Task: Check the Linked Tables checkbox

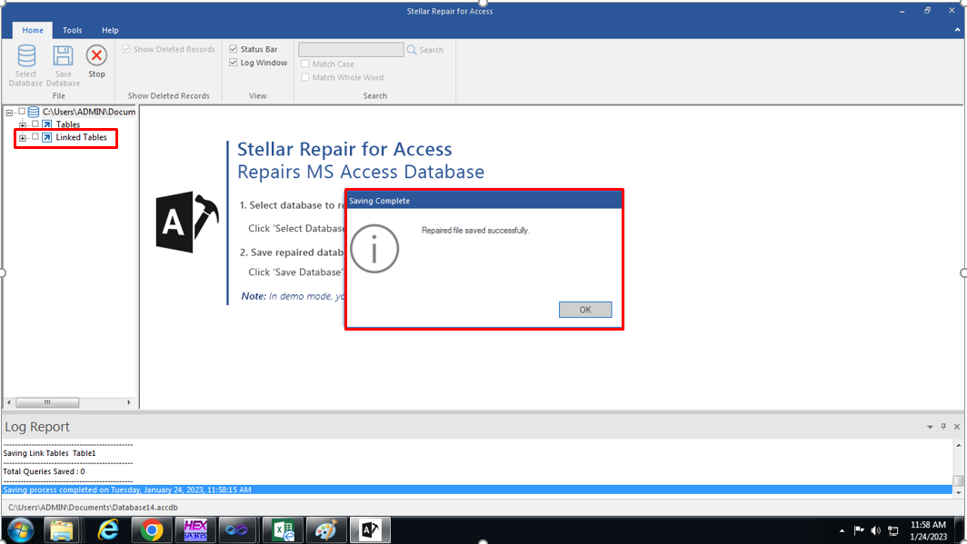Action: coord(35,137)
